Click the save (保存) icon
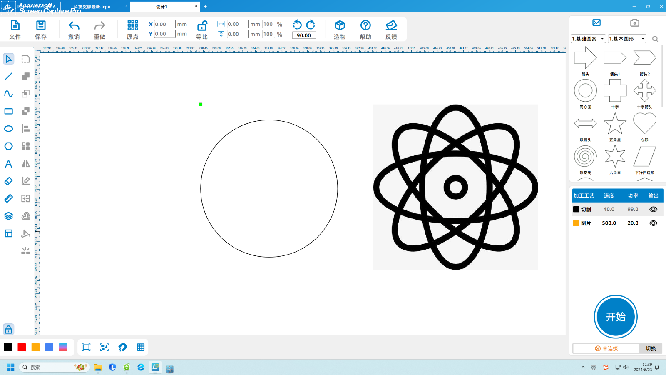Viewport: 666px width, 375px height. coord(41,26)
